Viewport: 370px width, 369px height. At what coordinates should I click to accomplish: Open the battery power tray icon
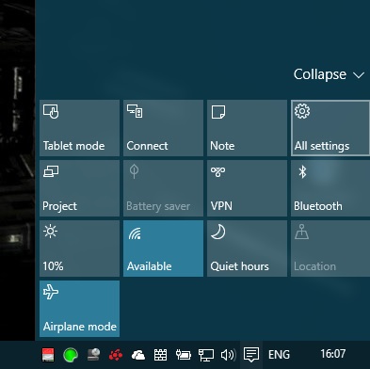[184, 355]
